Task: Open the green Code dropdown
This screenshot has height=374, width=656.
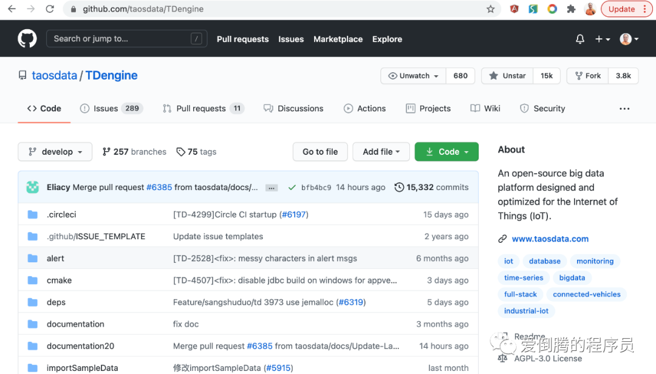Action: [446, 152]
